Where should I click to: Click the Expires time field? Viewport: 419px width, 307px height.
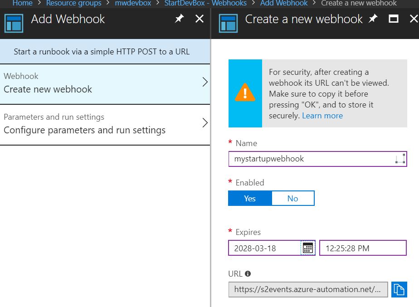363,248
